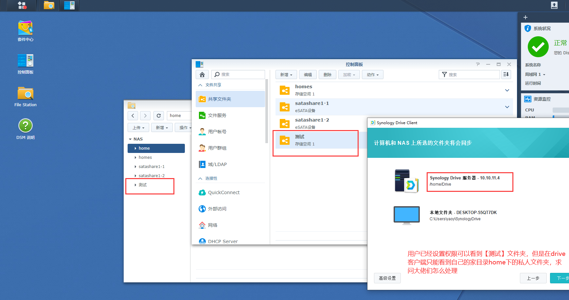
Task: Select the home folder in tree
Action: 156,148
